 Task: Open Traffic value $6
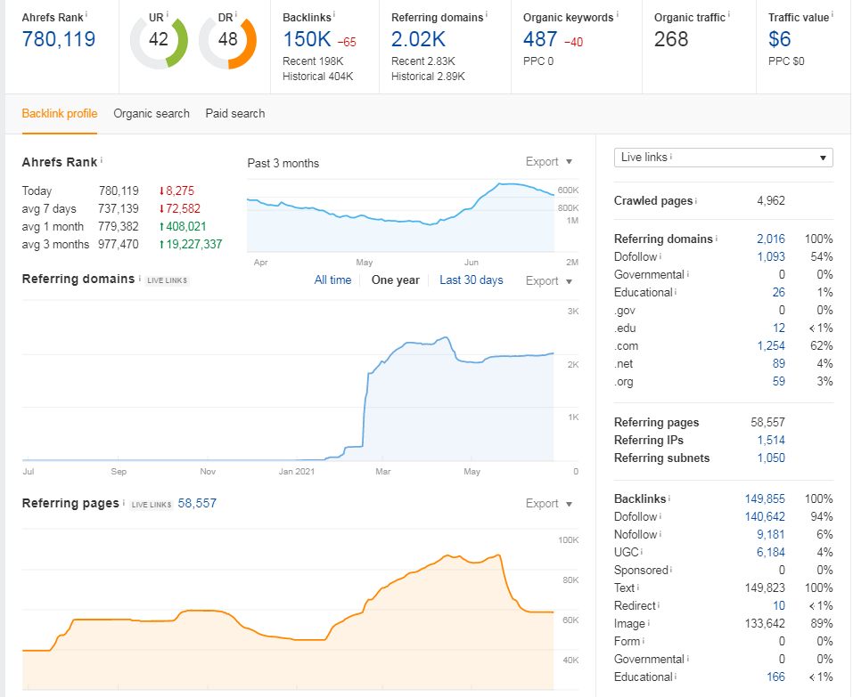(x=780, y=39)
